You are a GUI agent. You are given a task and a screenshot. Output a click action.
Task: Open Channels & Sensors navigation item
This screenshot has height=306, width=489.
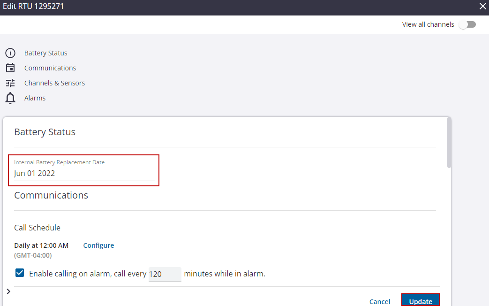pos(54,83)
